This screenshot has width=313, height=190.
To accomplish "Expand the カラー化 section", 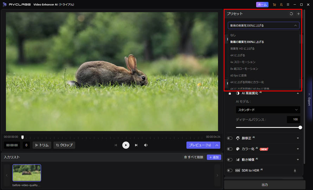I will 298,149.
